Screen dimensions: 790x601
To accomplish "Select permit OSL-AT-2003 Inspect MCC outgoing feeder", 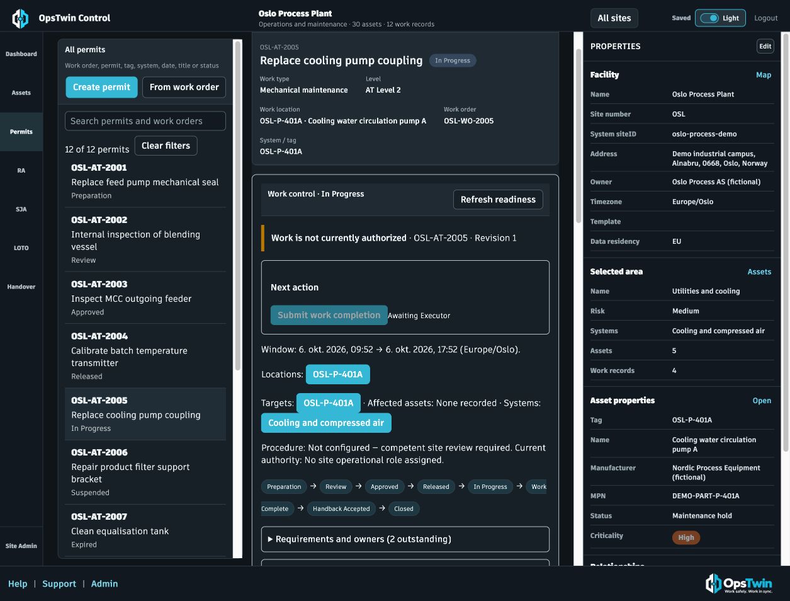I will pyautogui.click(x=145, y=298).
